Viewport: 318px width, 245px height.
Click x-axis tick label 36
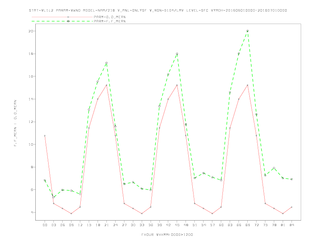coord(151,225)
